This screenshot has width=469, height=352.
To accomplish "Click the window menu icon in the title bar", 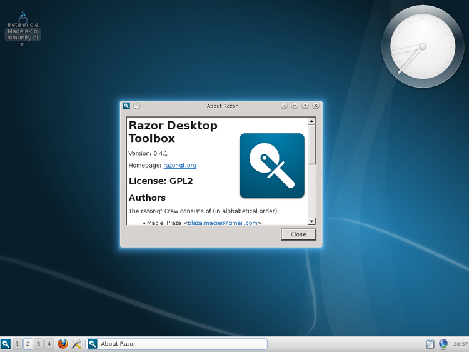I will (x=126, y=106).
